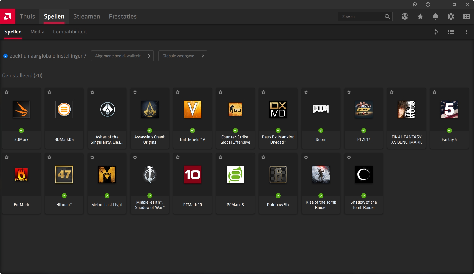Click the Geïnstalleerd (20) heading

point(22,76)
